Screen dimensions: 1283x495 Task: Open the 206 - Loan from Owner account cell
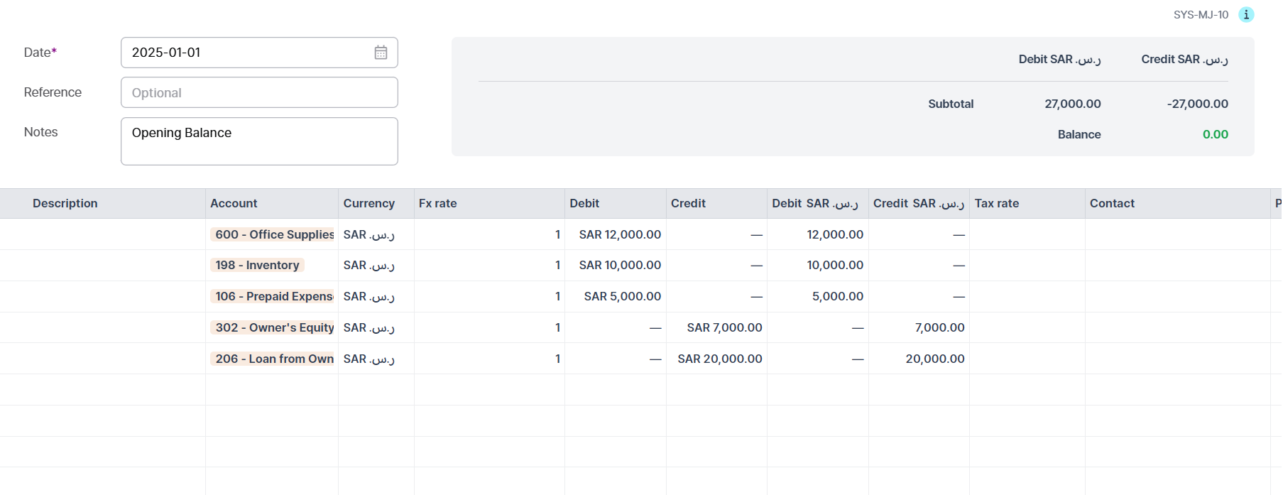coord(273,359)
